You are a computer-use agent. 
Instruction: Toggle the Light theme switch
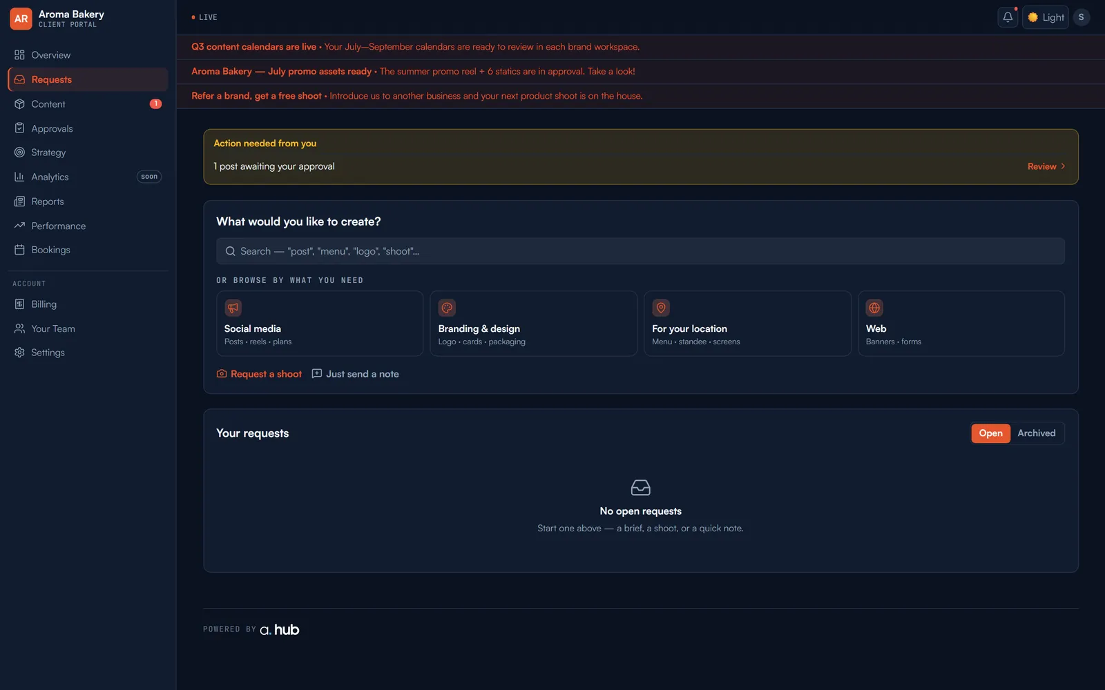1046,17
